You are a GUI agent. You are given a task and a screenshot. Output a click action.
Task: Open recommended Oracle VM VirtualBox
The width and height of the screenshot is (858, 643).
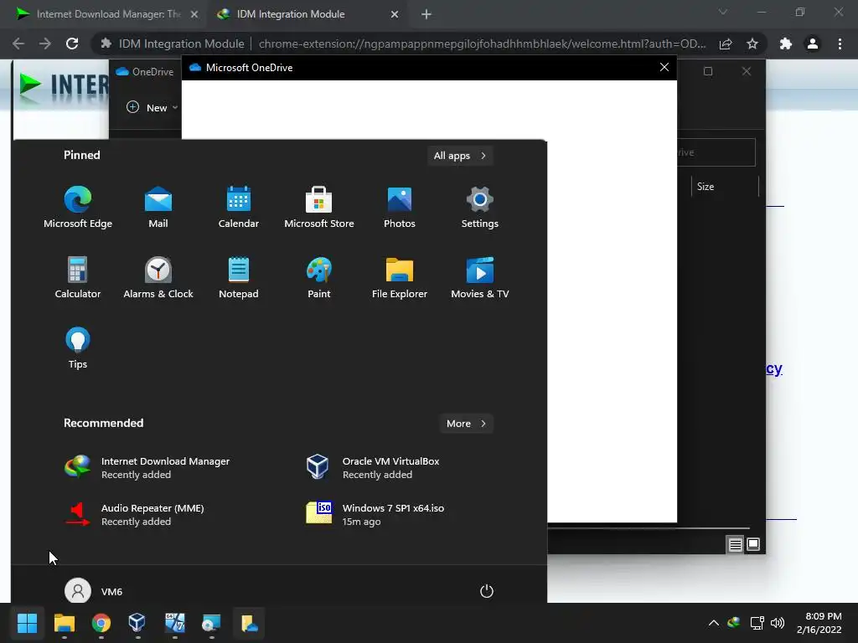click(373, 467)
